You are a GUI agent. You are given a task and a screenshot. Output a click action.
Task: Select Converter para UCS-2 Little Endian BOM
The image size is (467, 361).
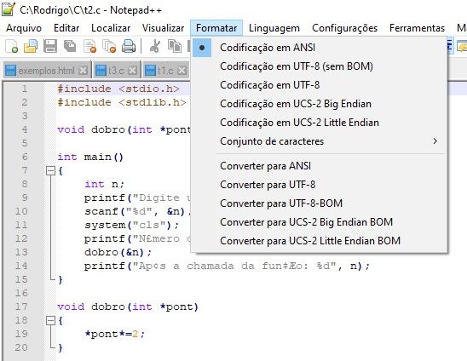320,241
